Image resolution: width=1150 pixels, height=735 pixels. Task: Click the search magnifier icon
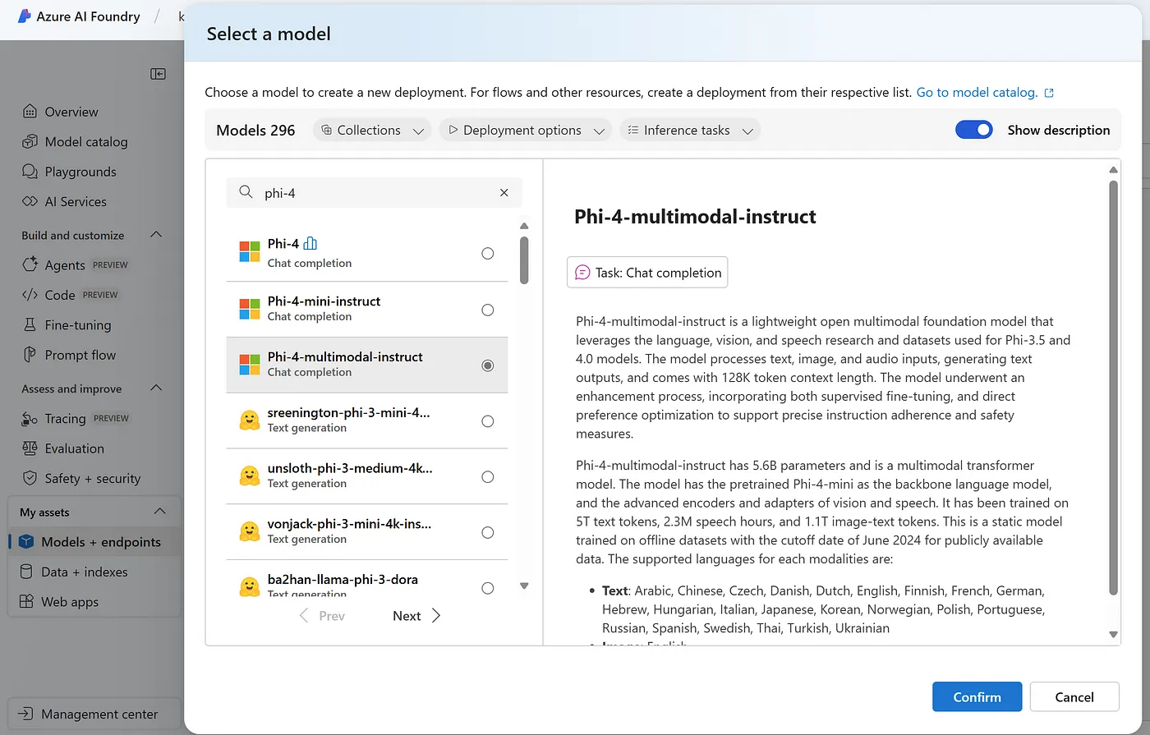point(246,192)
